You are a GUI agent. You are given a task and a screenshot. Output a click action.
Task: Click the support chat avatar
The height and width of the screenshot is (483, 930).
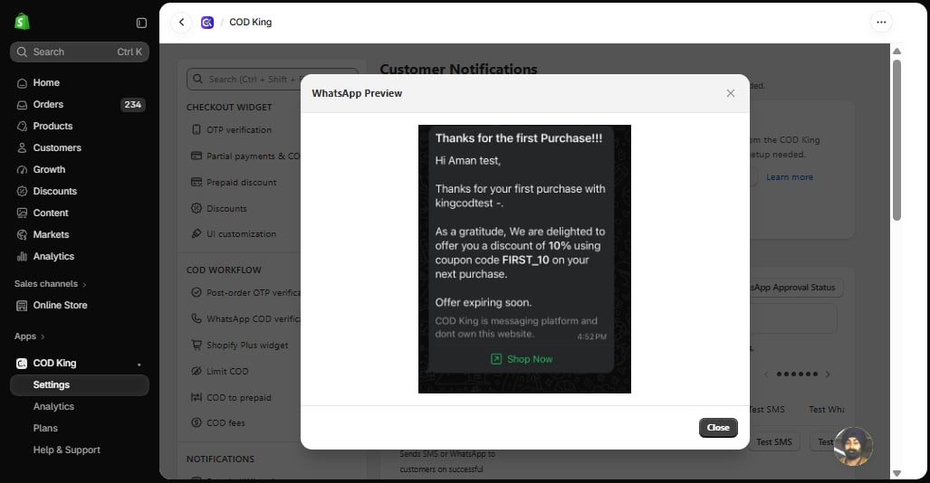coord(853,446)
